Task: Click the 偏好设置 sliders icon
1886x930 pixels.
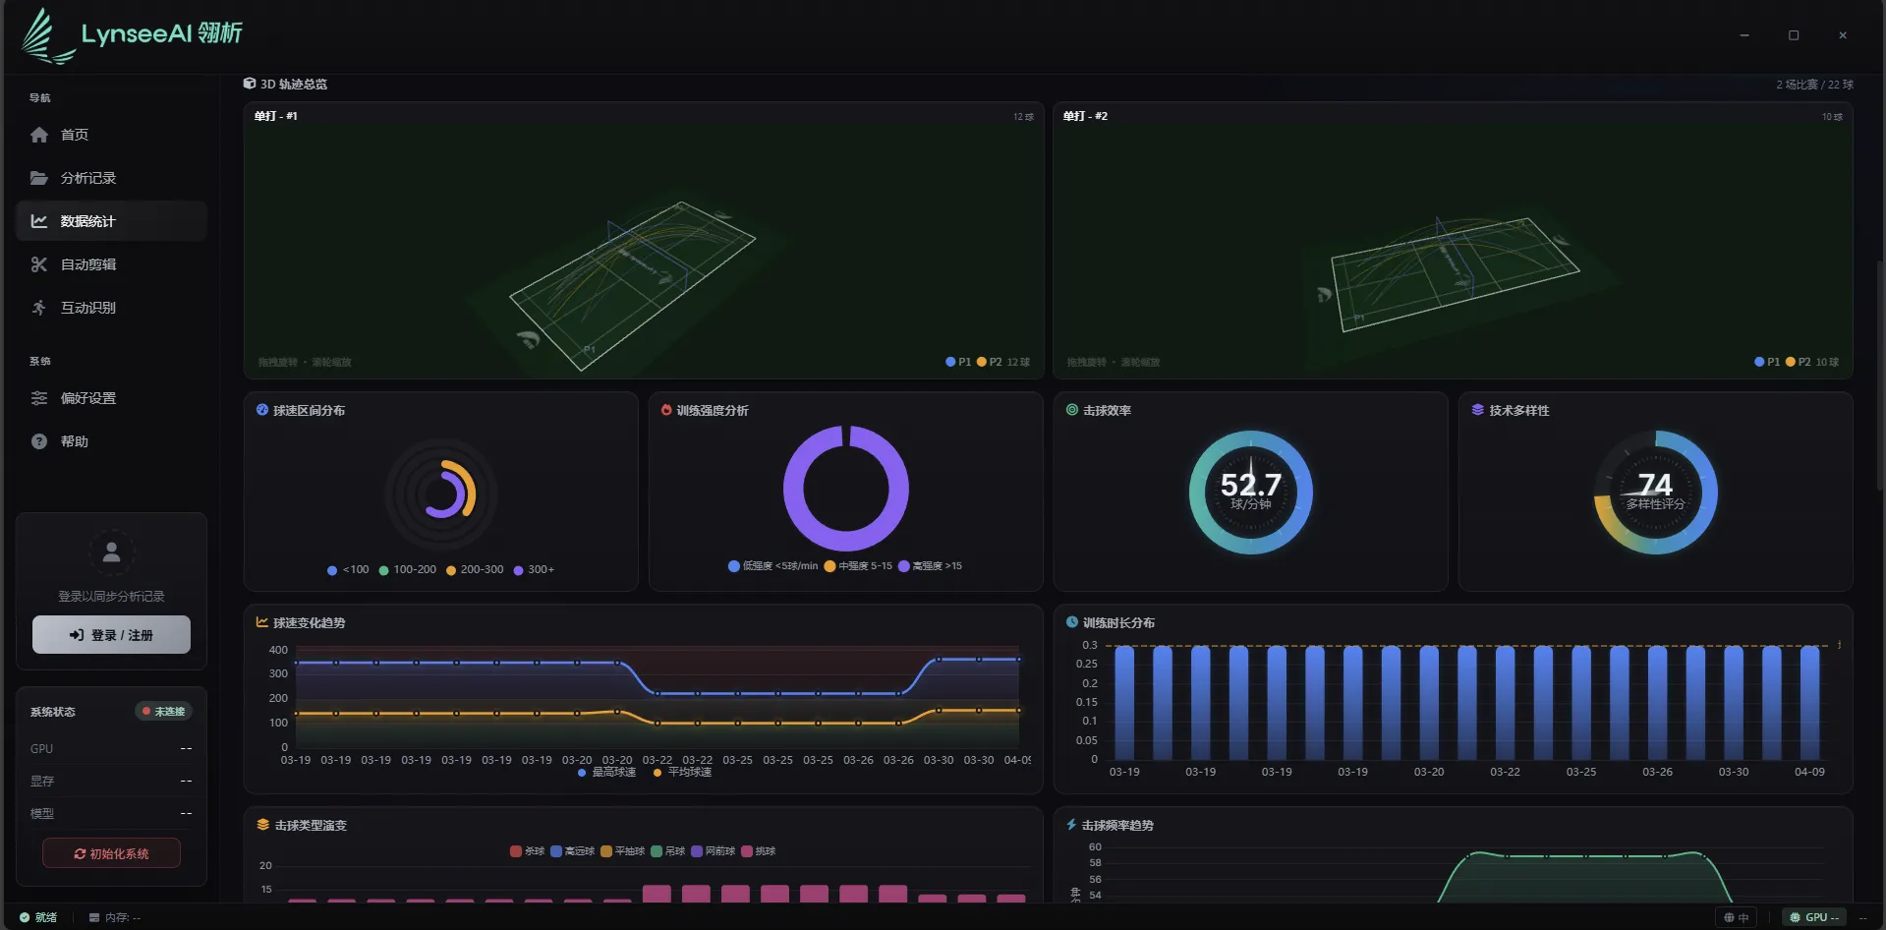Action: coord(39,398)
